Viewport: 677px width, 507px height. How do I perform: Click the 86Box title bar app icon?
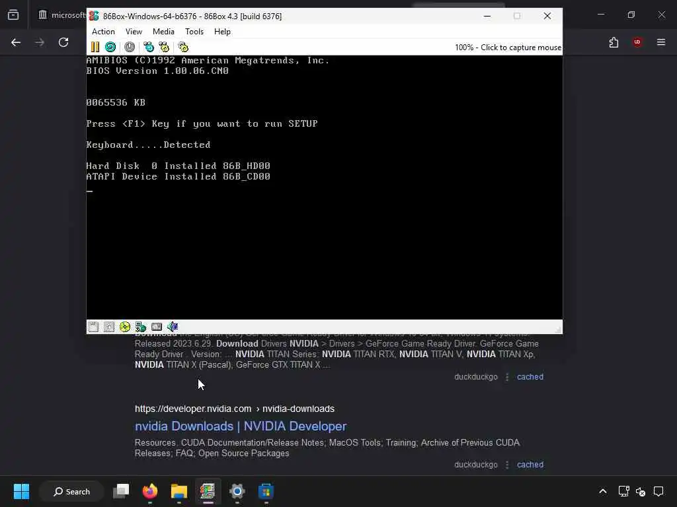[94, 16]
